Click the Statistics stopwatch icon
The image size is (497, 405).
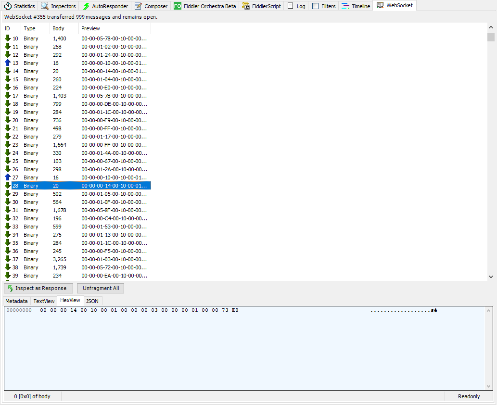click(8, 6)
